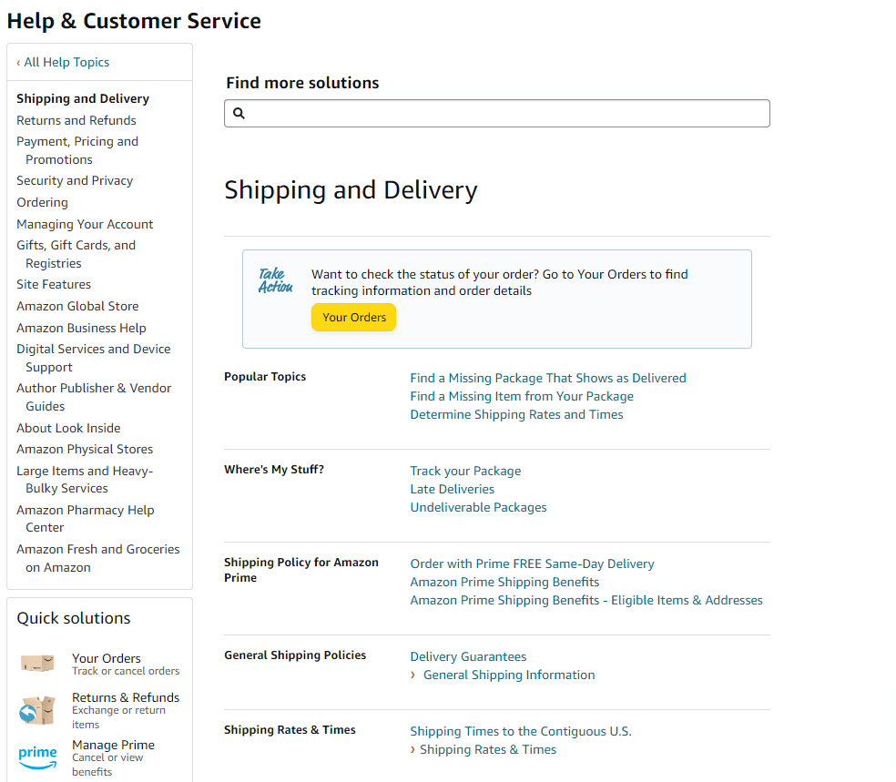Open Delivery Guarantees link
This screenshot has width=896, height=782.
468,656
